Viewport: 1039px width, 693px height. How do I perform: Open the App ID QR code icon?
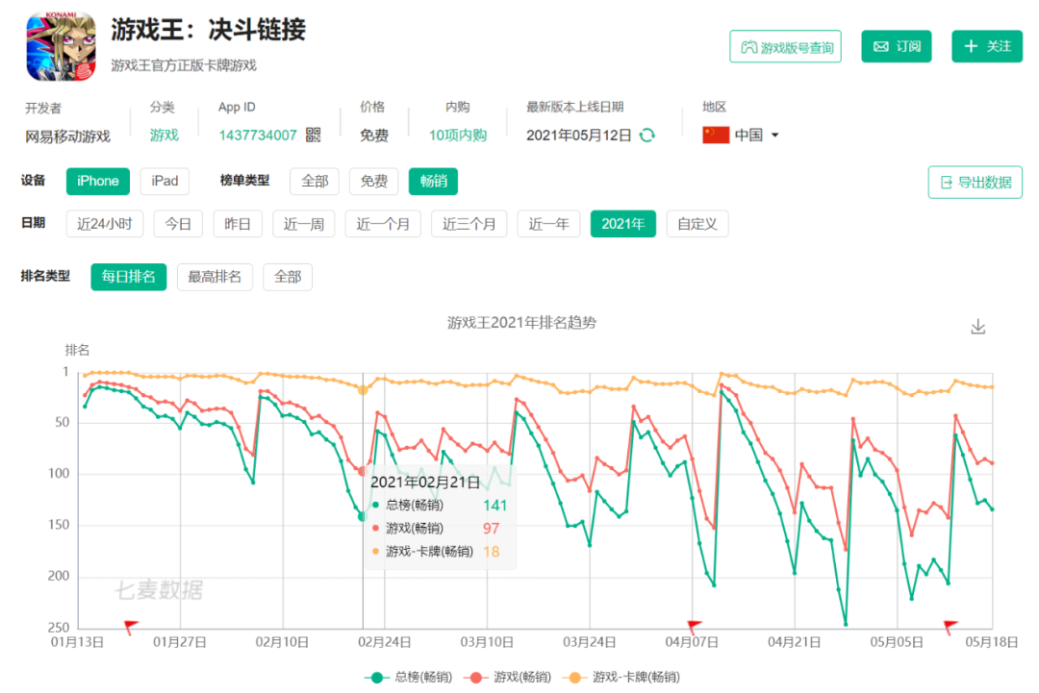point(314,135)
